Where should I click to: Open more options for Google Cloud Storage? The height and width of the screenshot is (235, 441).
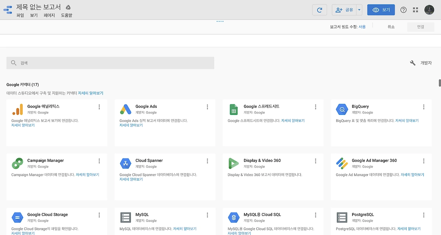[x=99, y=215]
